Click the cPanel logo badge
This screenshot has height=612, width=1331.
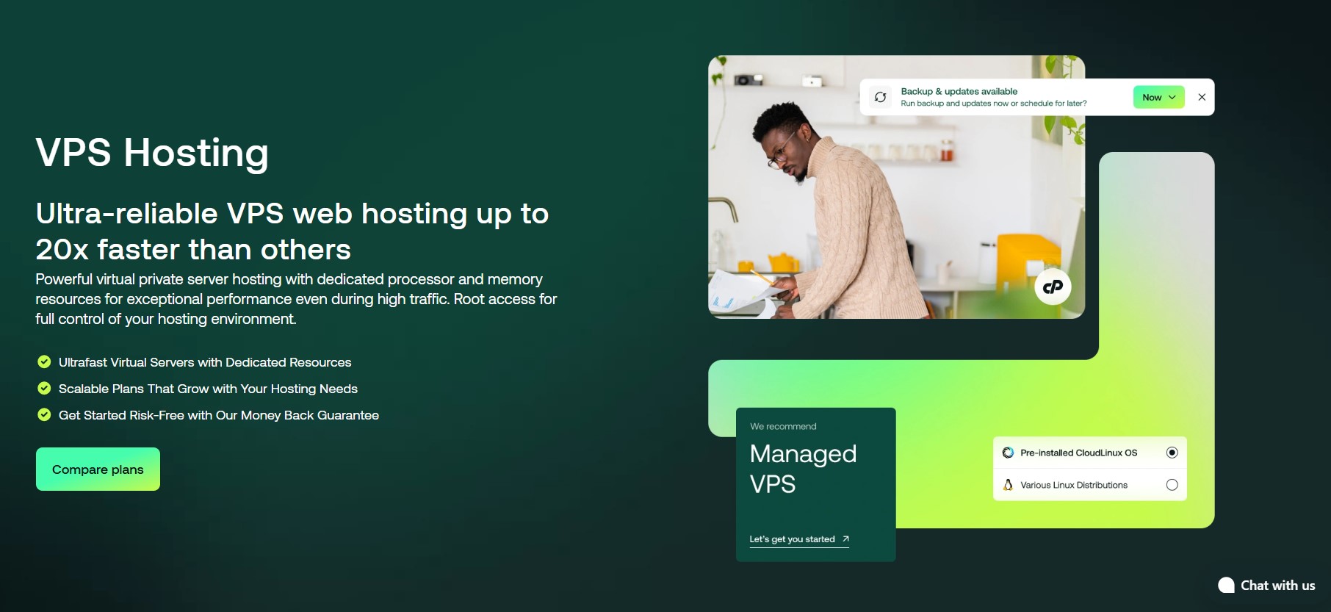point(1053,287)
